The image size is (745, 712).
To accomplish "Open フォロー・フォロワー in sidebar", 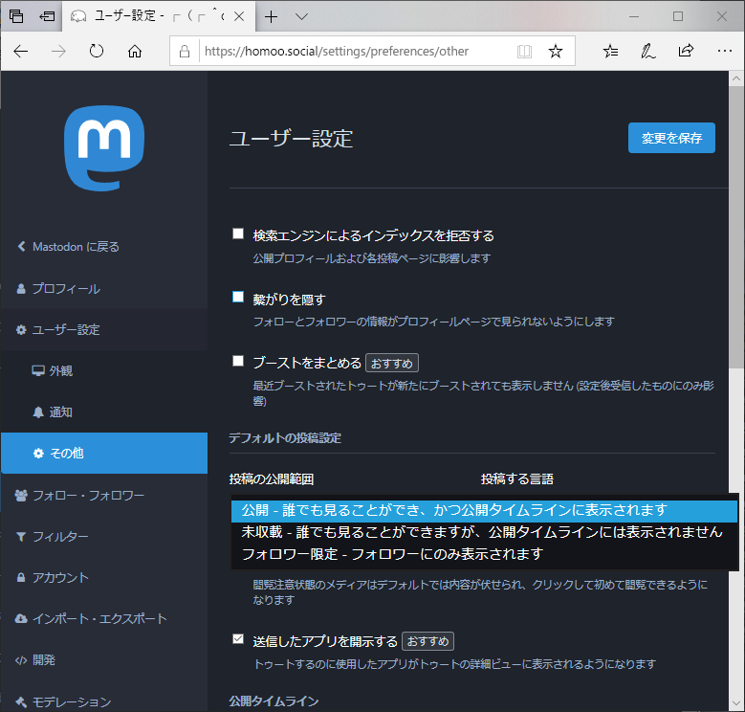I will point(87,495).
